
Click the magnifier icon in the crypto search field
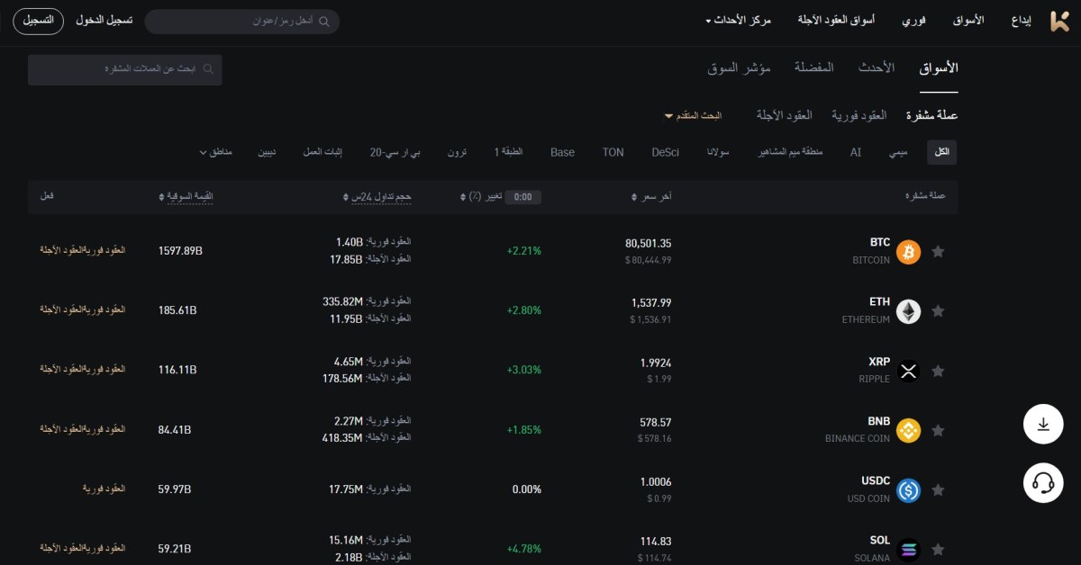[x=208, y=68]
